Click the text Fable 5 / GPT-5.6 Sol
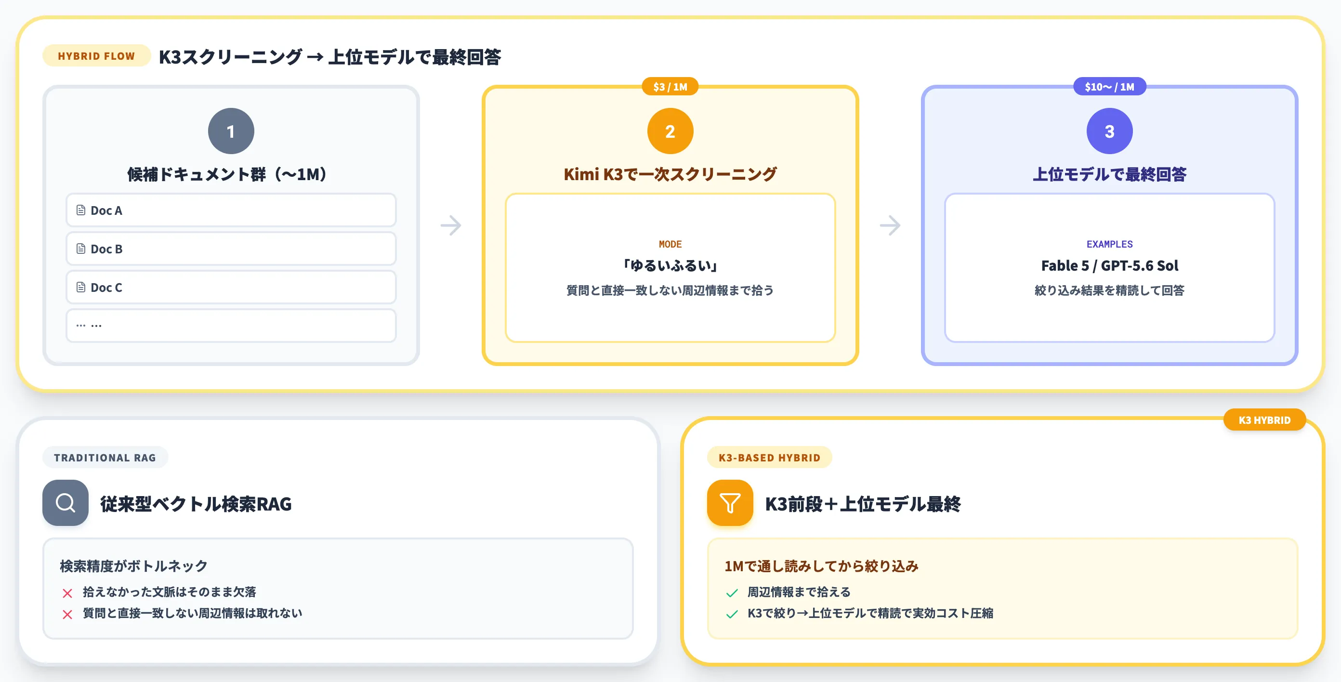 1109,265
